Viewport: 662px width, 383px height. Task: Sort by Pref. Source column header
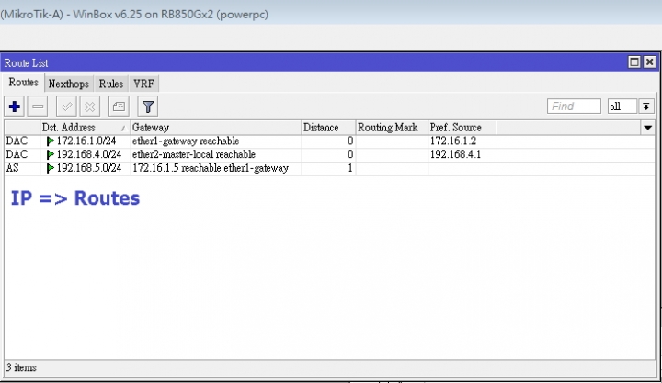pos(462,128)
